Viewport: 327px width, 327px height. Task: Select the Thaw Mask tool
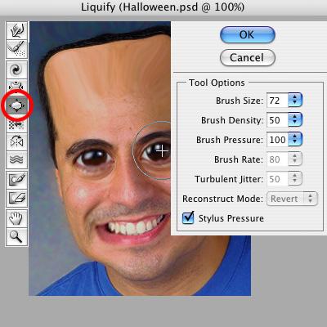coord(17,198)
